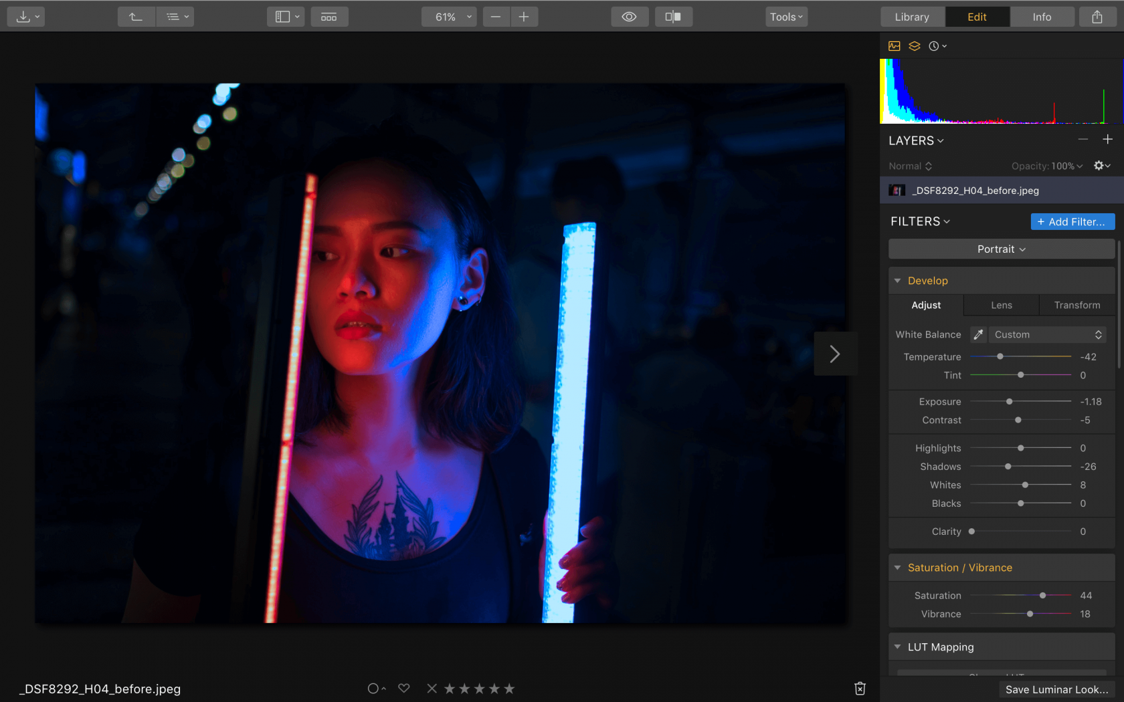Screen dimensions: 1124x702
Task: Open the Tools dropdown
Action: tap(785, 16)
